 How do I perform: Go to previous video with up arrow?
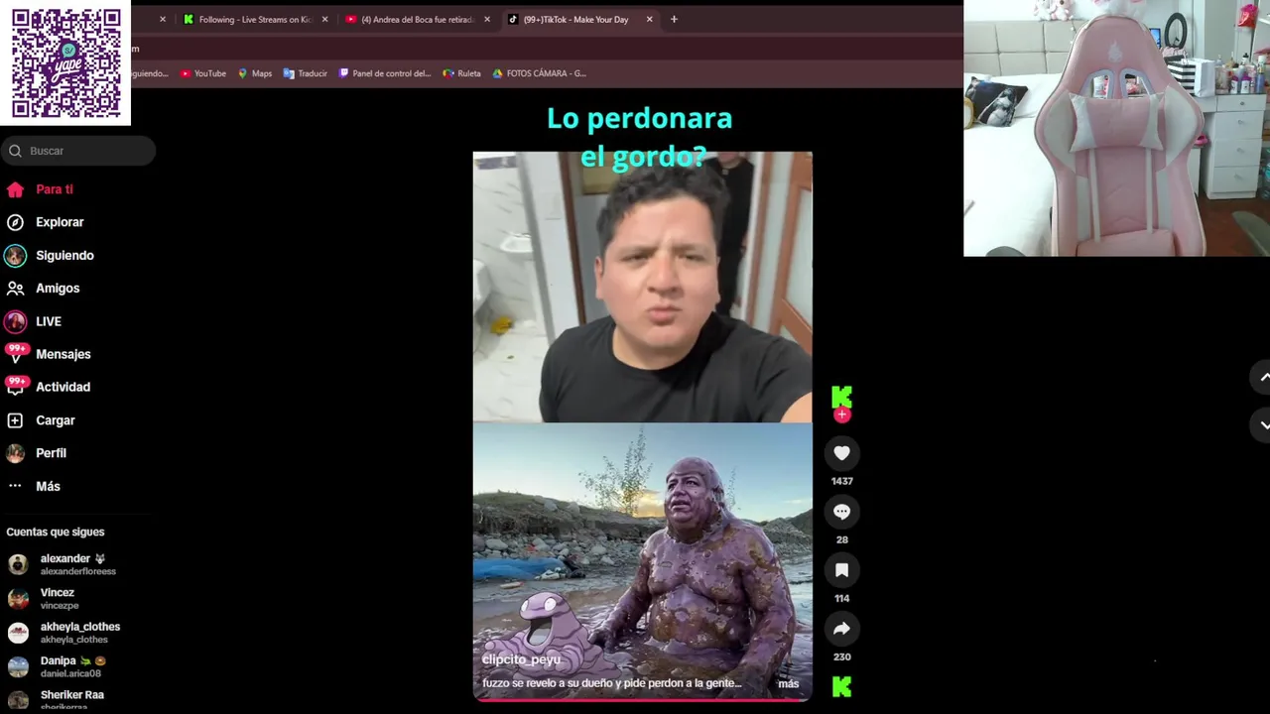coord(1263,377)
